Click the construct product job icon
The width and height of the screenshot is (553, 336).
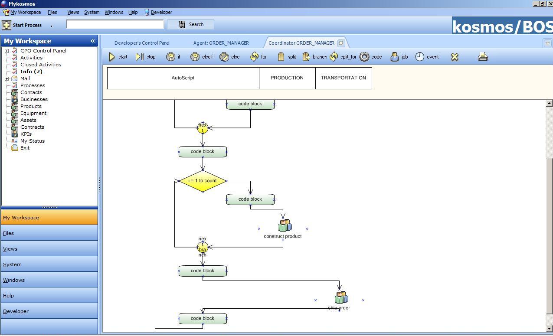[285, 225]
